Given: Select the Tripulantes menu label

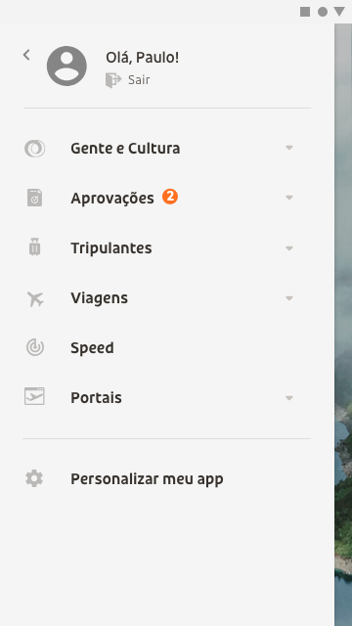Looking at the screenshot, I should point(111,248).
